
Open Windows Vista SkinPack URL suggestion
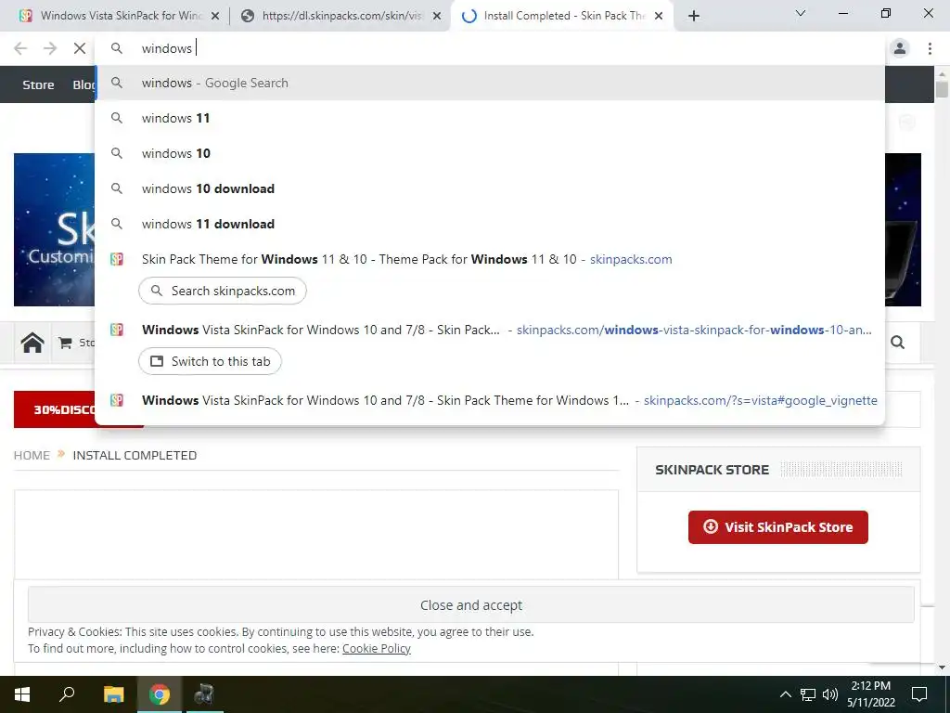click(490, 330)
